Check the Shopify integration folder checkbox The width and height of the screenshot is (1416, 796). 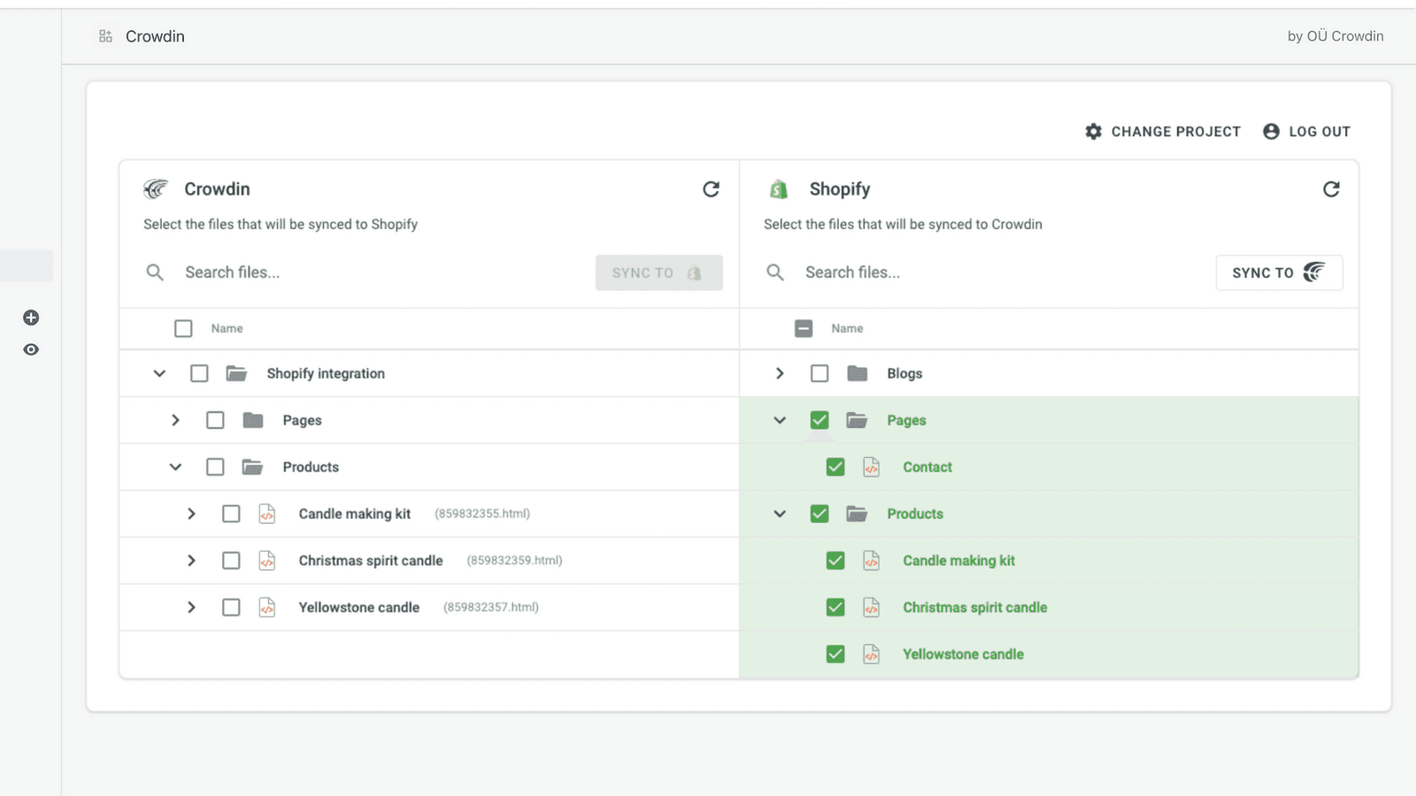[199, 373]
